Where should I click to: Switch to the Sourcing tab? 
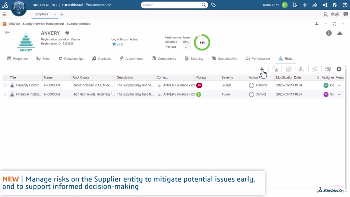click(x=194, y=58)
